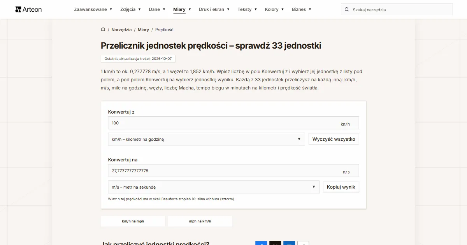Go to Narzędzia breadcrumb link

tap(121, 30)
